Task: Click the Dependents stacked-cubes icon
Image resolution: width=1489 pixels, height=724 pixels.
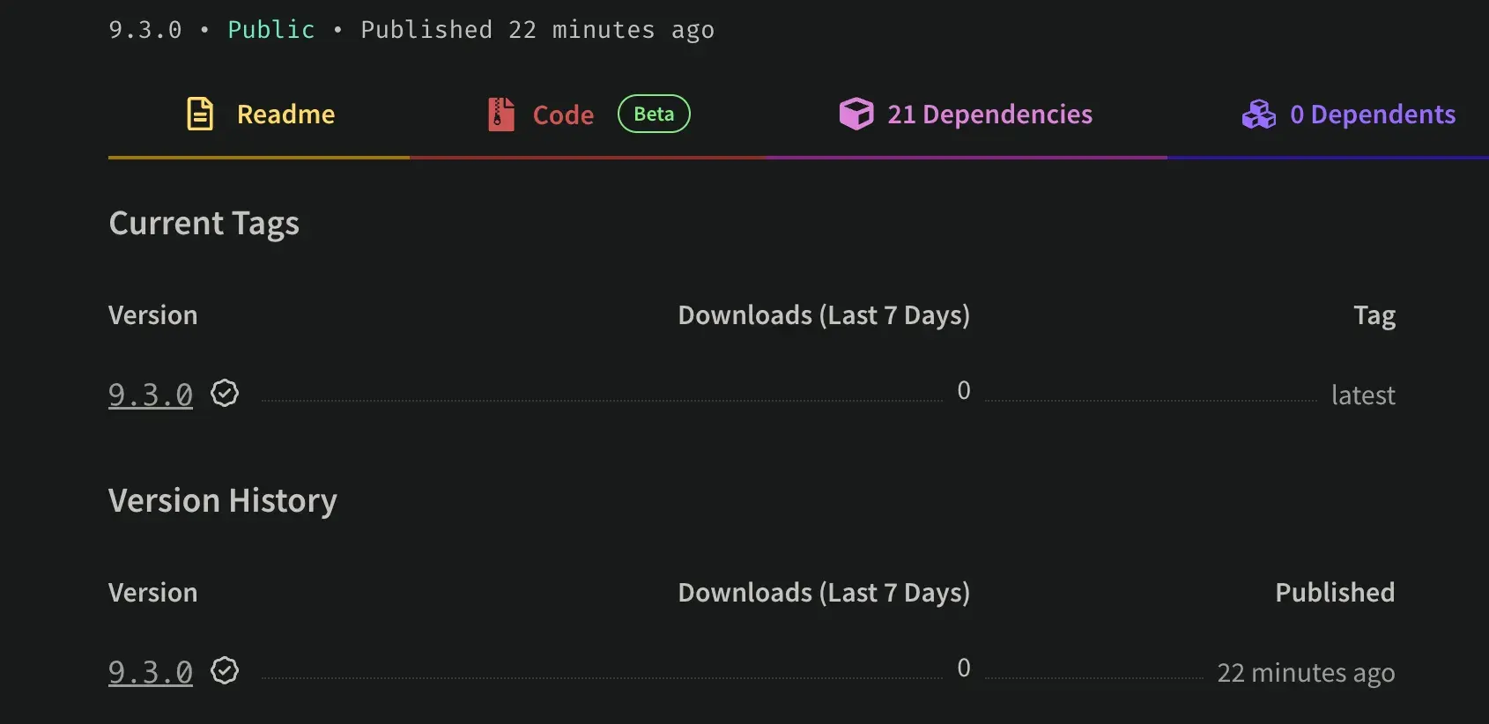Action: (1258, 114)
